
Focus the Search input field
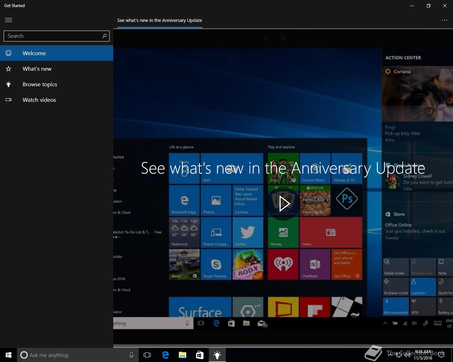click(57, 36)
